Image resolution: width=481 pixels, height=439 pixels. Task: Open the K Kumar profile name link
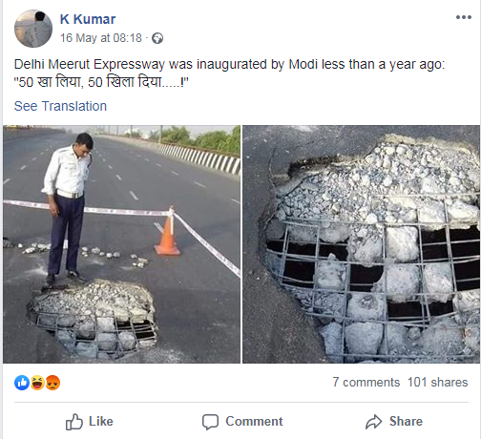point(88,19)
